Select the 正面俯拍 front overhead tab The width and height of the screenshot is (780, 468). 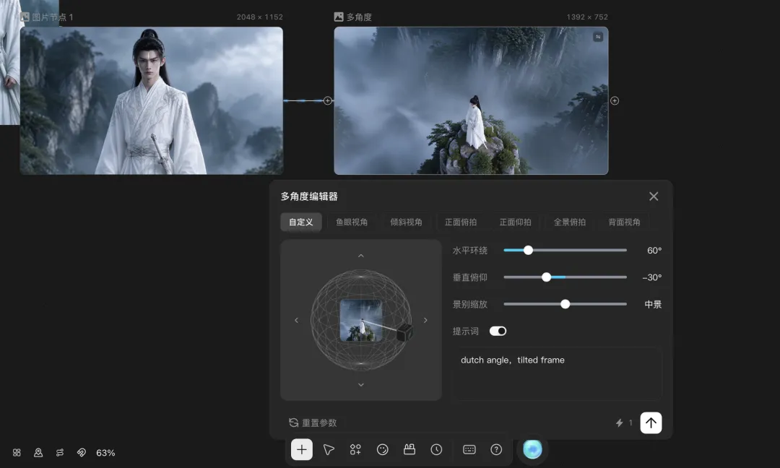[x=461, y=222]
